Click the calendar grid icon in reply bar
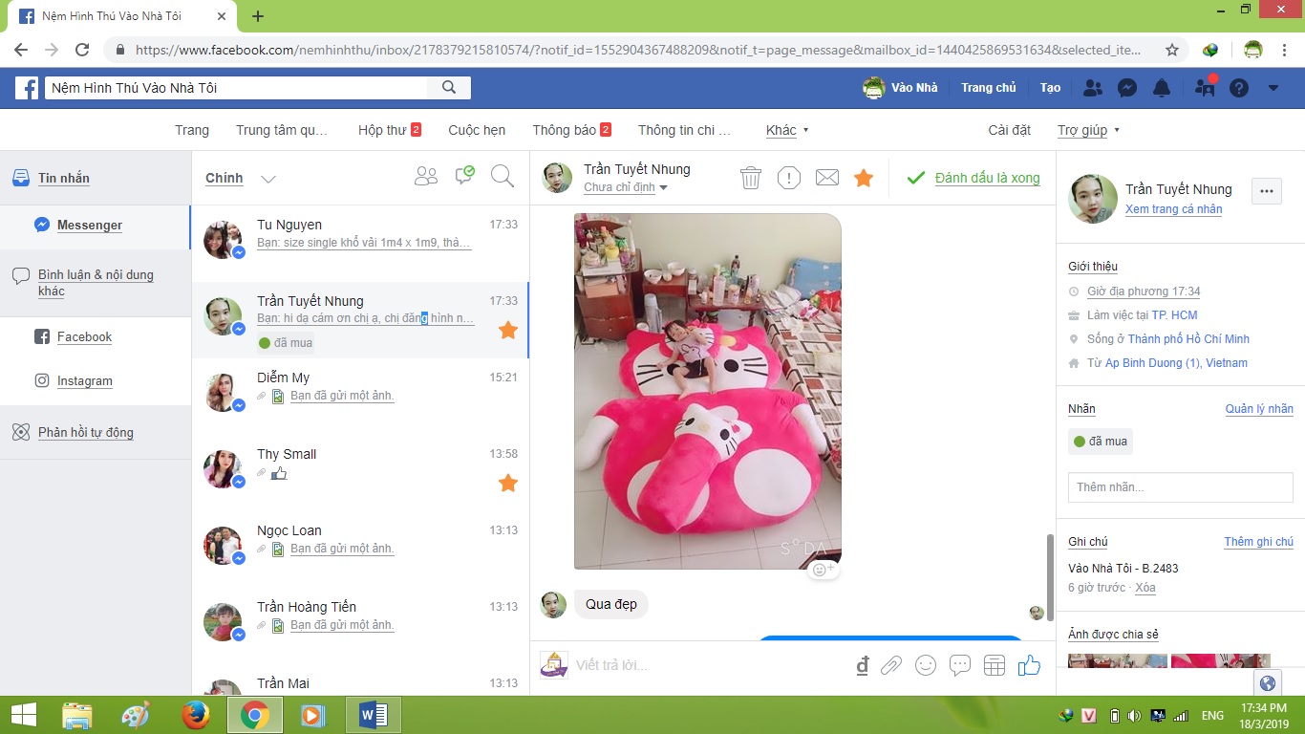 pos(995,665)
